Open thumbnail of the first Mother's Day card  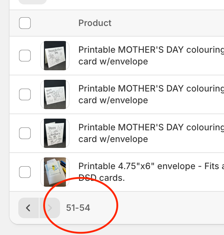pos(55,55)
